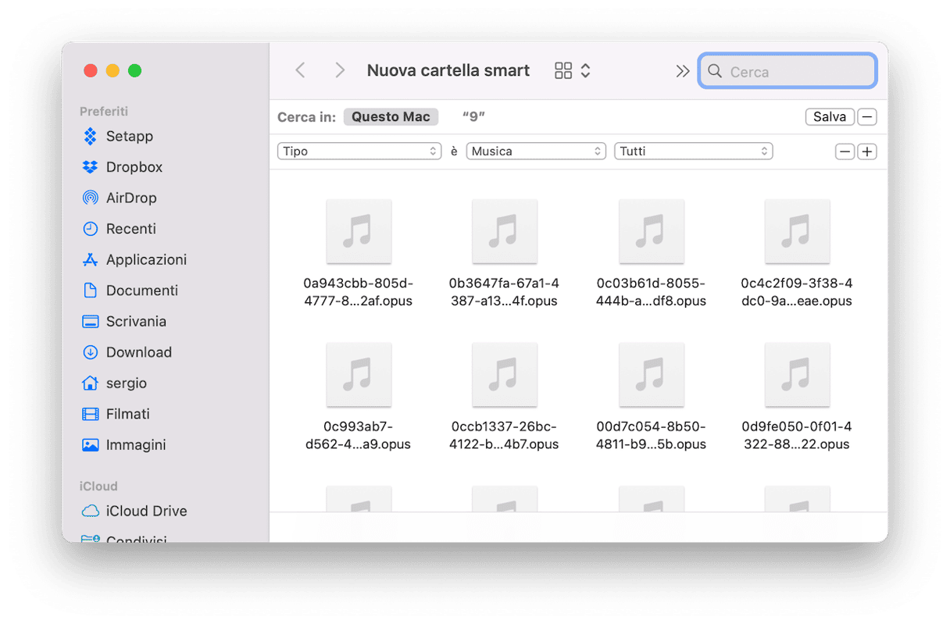Click file name 0d9fe050-0f01-4322-88…22.opus

797,436
